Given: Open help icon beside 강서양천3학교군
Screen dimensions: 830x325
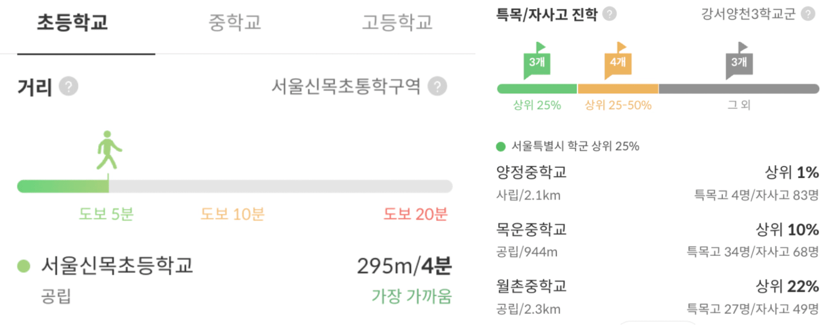Looking at the screenshot, I should click(x=808, y=14).
